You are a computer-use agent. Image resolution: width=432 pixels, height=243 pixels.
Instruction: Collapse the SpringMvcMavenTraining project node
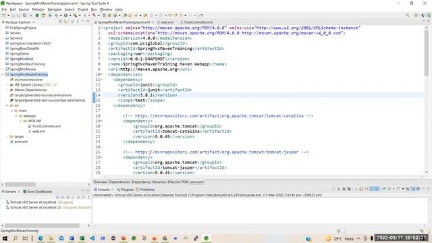point(3,74)
